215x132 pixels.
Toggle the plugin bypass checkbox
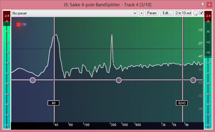pyautogui.click(x=201, y=13)
